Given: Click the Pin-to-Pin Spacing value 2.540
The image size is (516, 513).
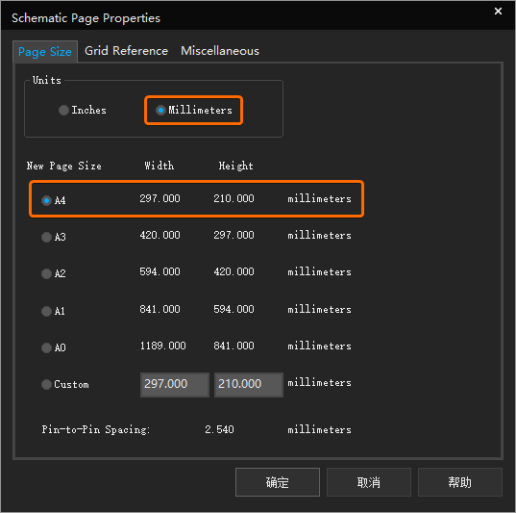Looking at the screenshot, I should pyautogui.click(x=219, y=429).
